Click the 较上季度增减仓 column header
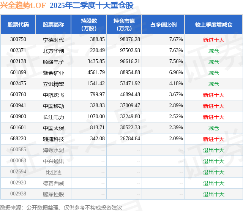The image size is (243, 211). pos(213,24)
